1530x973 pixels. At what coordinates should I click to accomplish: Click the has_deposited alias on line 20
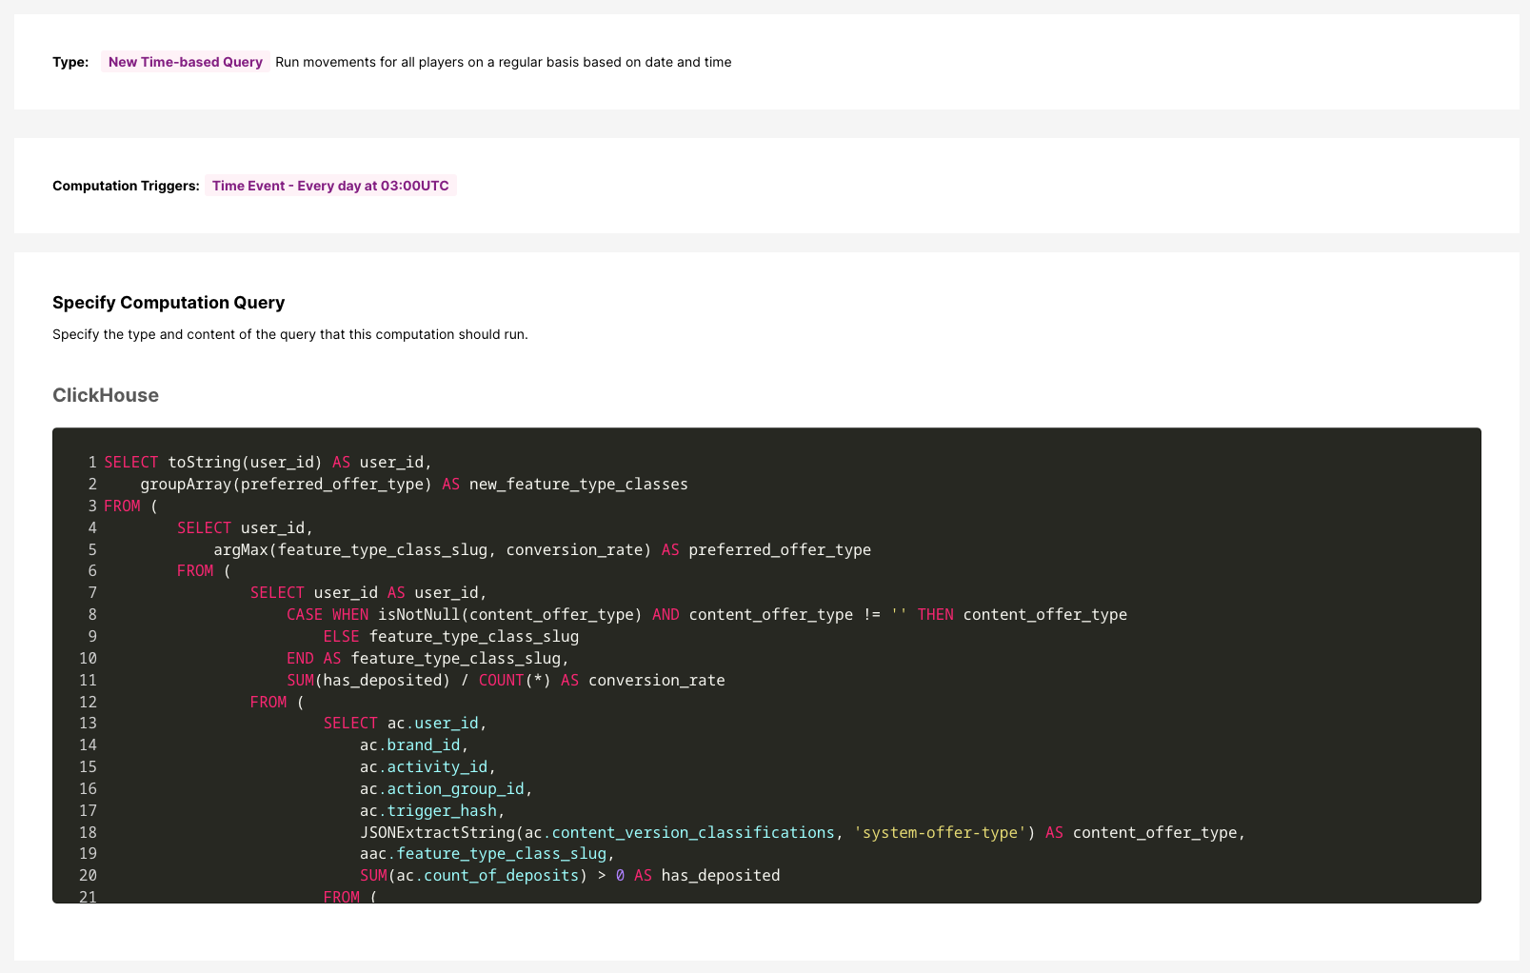(x=720, y=876)
